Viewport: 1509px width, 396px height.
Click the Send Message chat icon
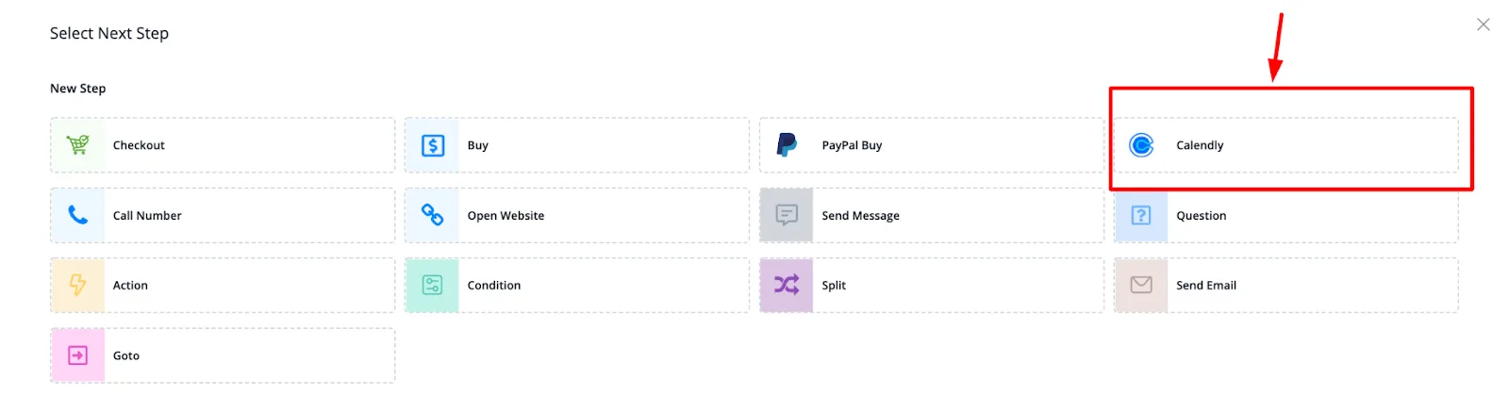coord(787,215)
